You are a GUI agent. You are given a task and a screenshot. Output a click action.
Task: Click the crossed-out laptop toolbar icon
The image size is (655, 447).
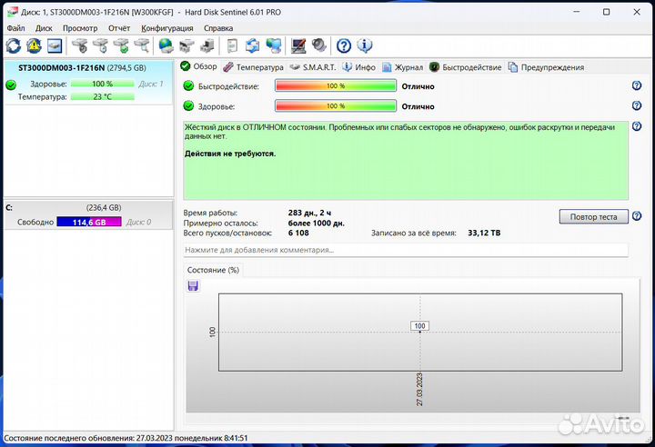point(298,45)
